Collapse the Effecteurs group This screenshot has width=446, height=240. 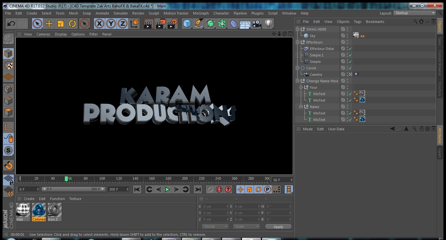[x=298, y=42]
